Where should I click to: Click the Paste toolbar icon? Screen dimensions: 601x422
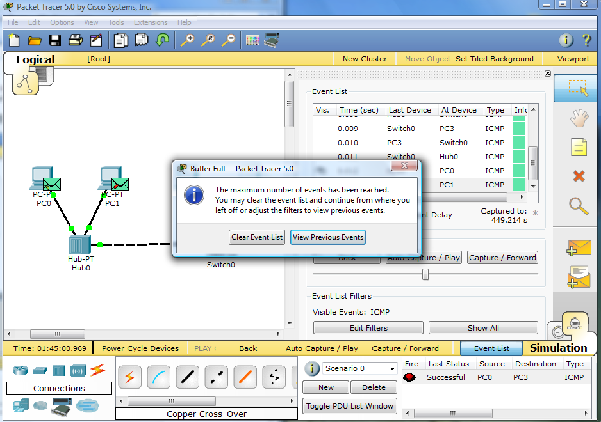pos(142,40)
